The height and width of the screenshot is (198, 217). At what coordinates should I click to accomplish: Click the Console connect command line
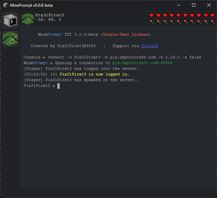click(x=112, y=57)
